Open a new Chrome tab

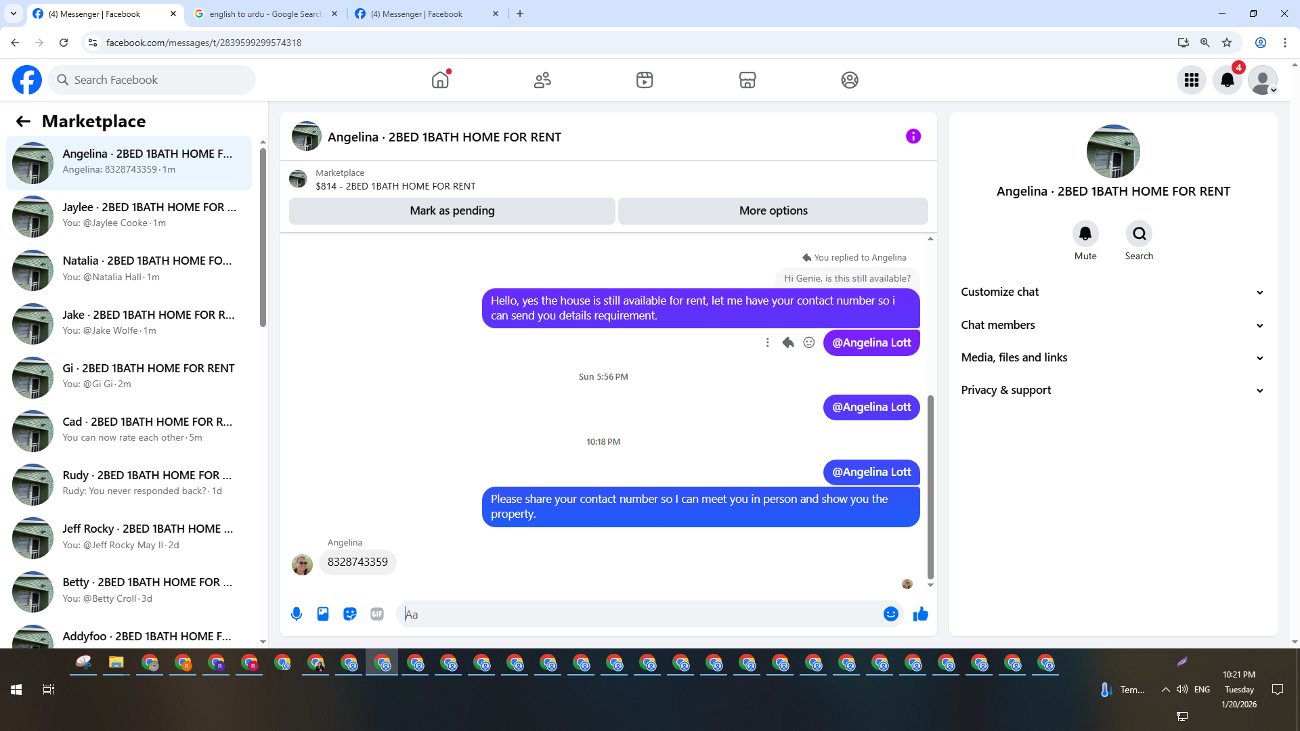[520, 14]
